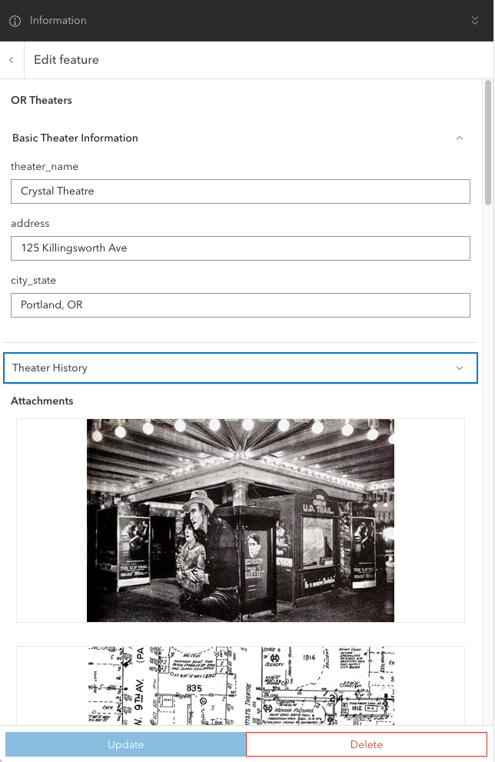Collapse the Basic Theater Information section
Image resolution: width=495 pixels, height=762 pixels.
(x=459, y=138)
